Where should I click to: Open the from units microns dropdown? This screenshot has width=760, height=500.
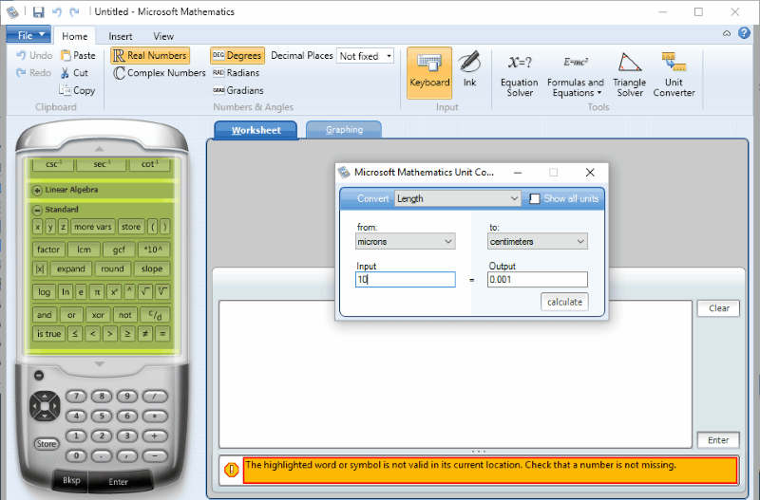pos(406,242)
